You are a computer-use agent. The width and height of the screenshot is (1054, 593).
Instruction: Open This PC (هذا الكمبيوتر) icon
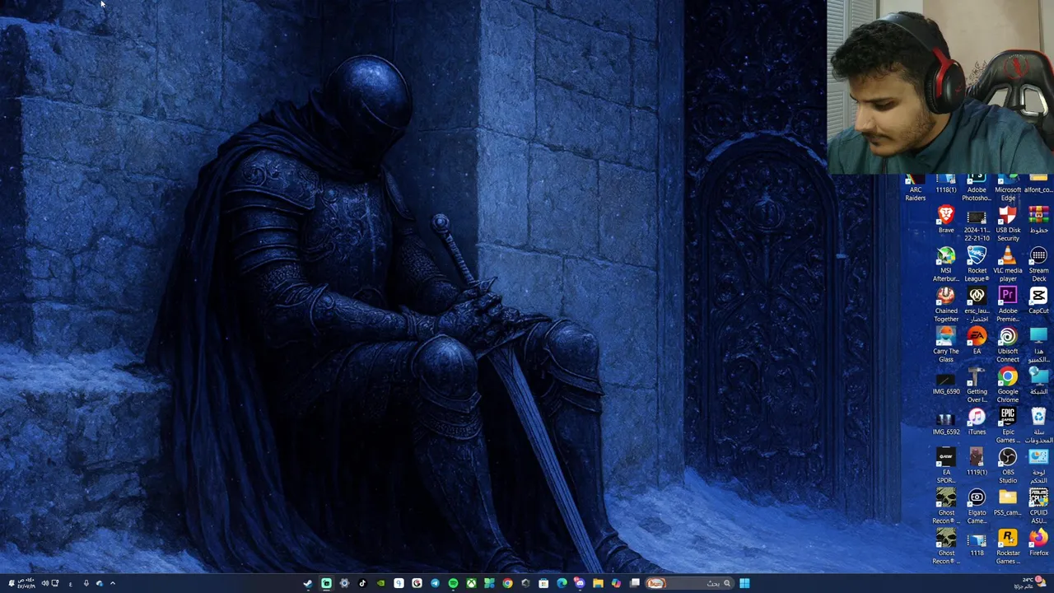(x=1038, y=345)
